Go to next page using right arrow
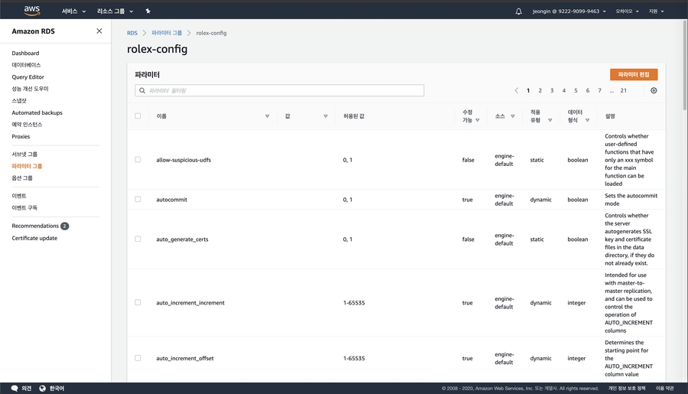This screenshot has width=688, height=394. point(639,90)
